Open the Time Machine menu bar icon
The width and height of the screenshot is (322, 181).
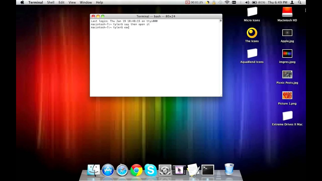coord(220,2)
